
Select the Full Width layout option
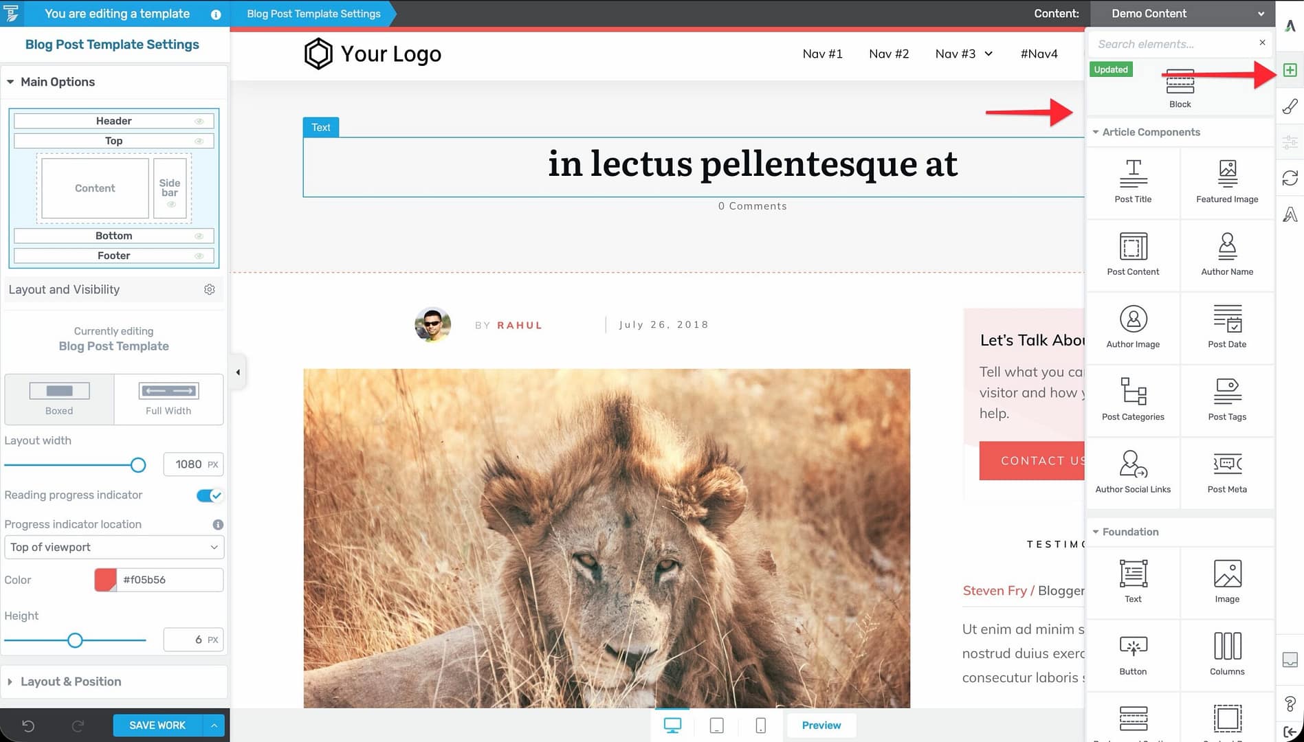click(x=168, y=399)
